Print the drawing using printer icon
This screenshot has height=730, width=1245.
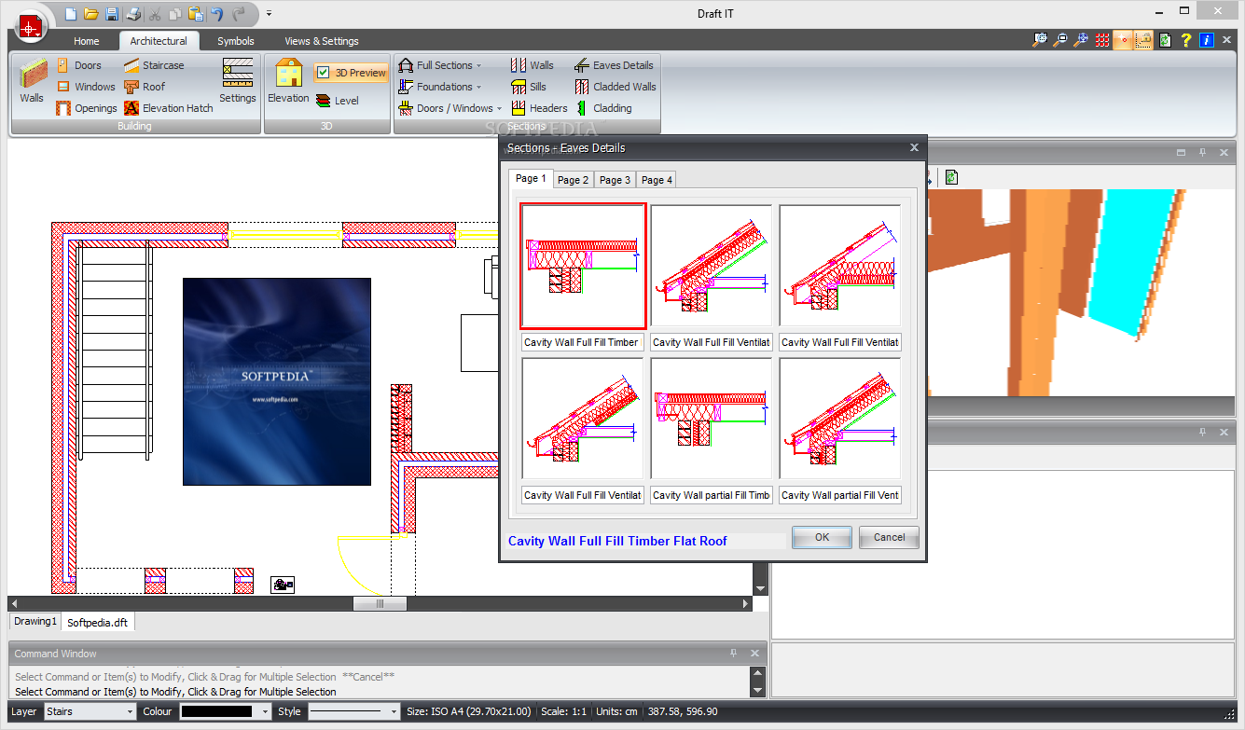(133, 14)
